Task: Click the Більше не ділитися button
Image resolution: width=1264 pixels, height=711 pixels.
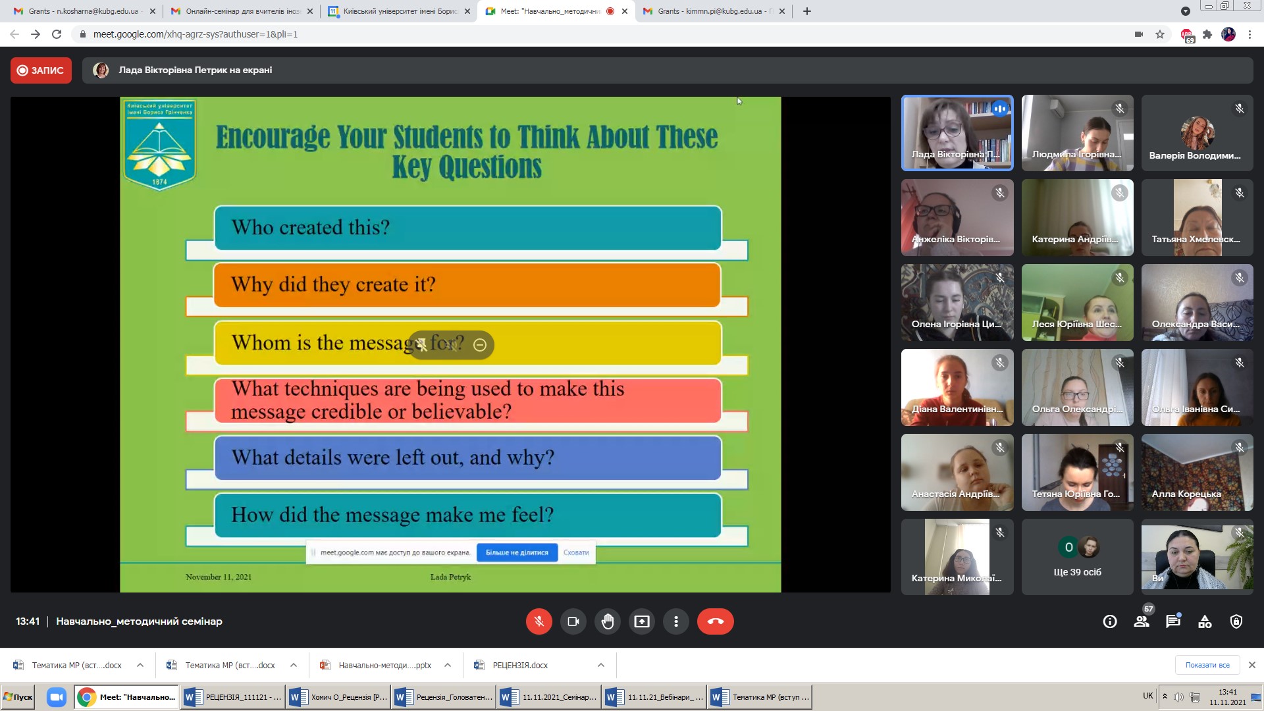Action: click(x=517, y=552)
